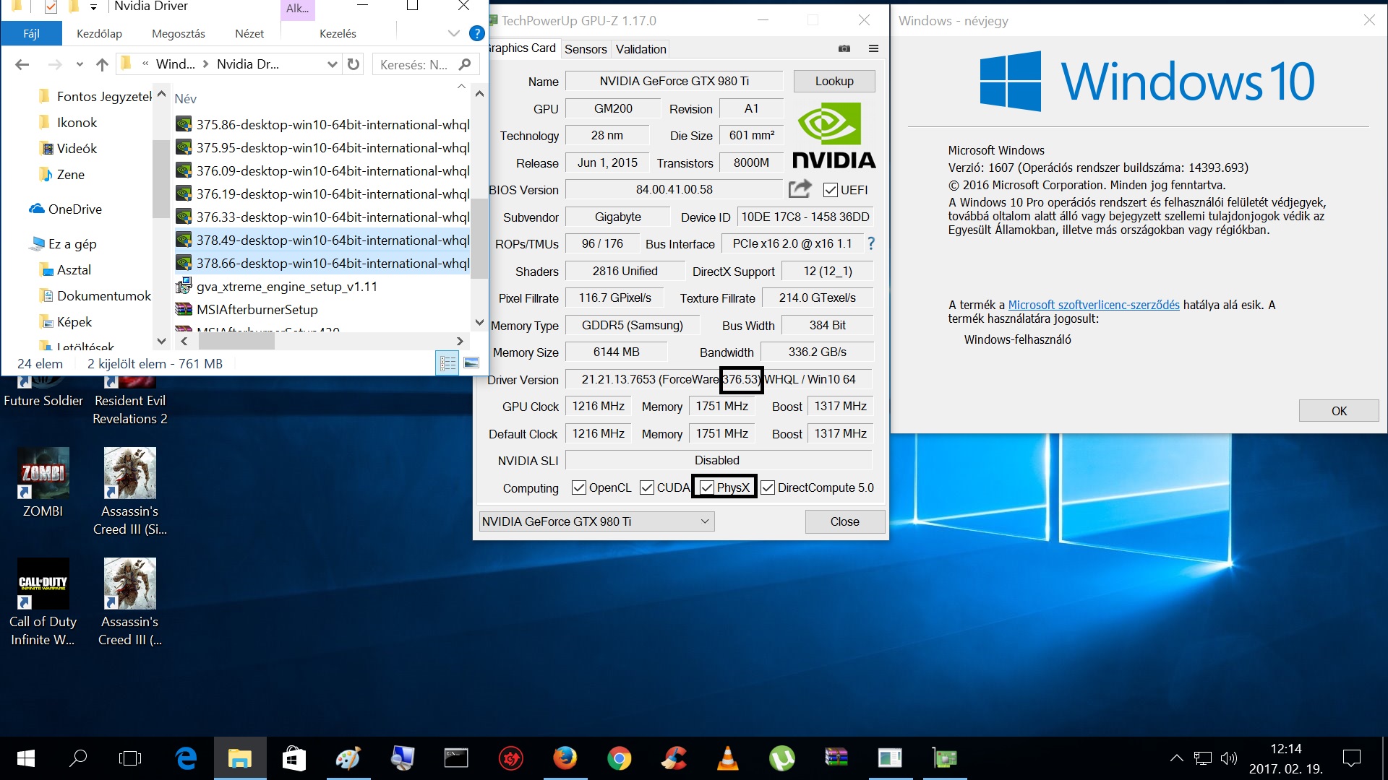Image resolution: width=1388 pixels, height=780 pixels.
Task: Click the Explorer up-one-level arrow
Action: [102, 64]
